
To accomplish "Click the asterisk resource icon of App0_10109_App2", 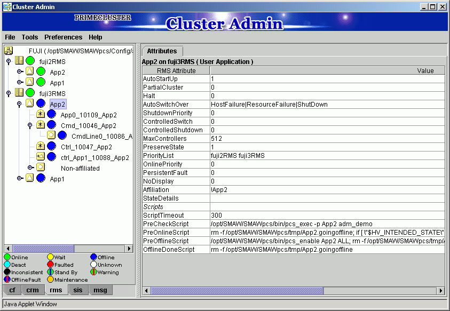I will click(41, 114).
